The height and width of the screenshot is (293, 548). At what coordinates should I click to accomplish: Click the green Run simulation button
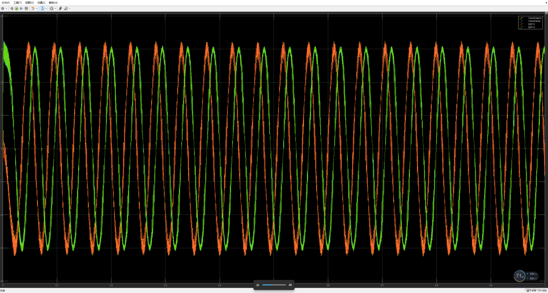pos(16,8)
